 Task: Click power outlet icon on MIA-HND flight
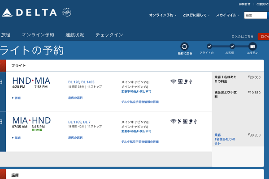[191, 121]
